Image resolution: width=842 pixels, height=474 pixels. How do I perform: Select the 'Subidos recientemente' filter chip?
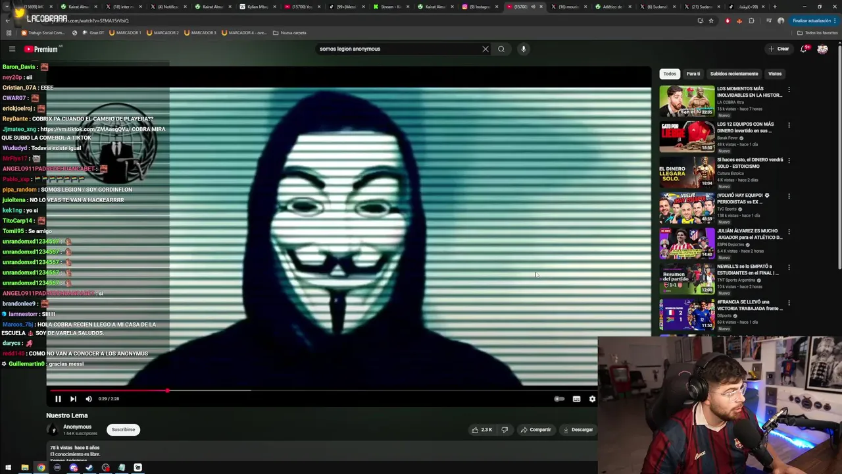point(734,74)
